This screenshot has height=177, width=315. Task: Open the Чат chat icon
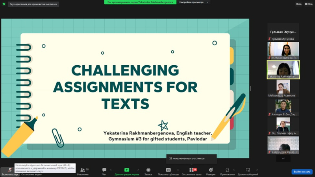104,171
